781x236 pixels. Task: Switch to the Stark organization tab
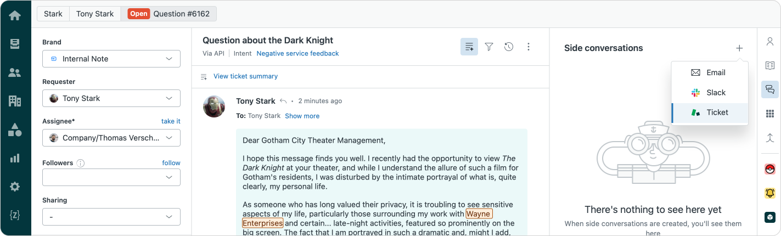click(53, 14)
